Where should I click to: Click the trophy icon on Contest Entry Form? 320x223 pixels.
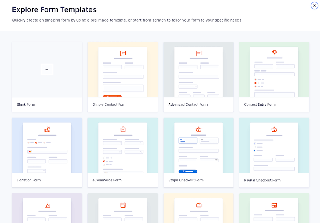[x=274, y=53]
